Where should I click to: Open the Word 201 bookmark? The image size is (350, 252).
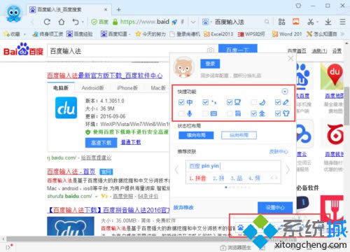(287, 34)
